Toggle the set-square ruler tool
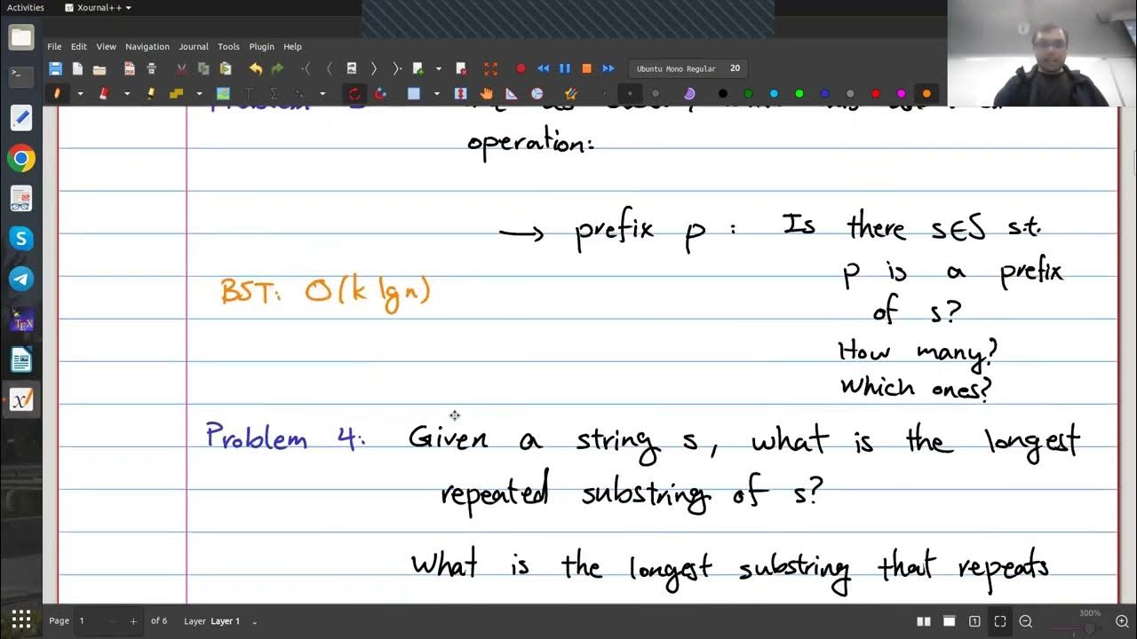Image resolution: width=1137 pixels, height=639 pixels. coord(511,93)
